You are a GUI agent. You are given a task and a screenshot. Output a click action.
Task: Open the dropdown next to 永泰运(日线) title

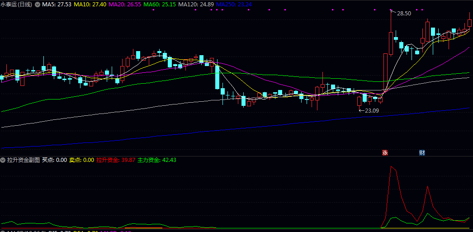point(38,4)
